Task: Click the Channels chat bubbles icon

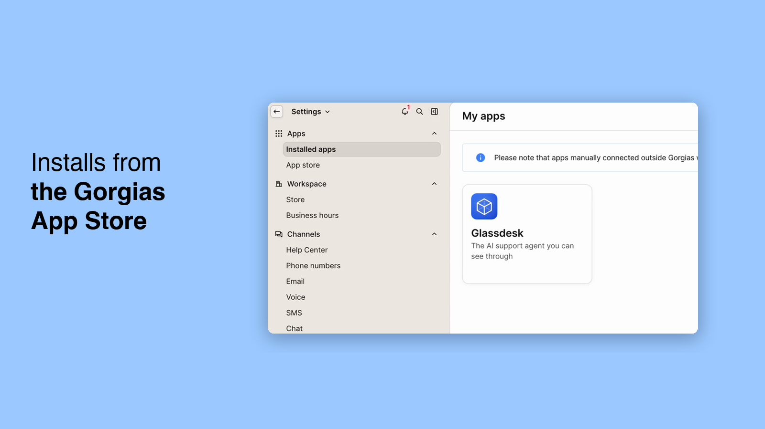Action: point(279,234)
